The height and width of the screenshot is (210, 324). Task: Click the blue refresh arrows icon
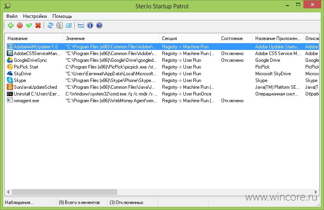click(50, 25)
